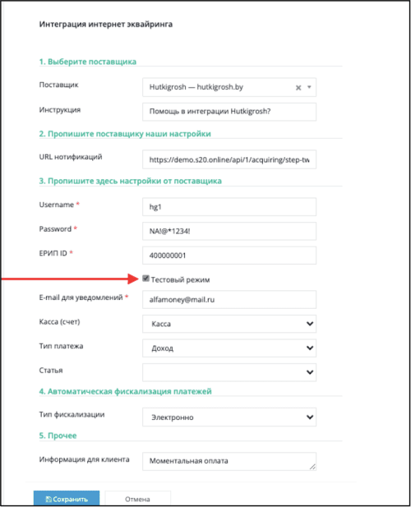Open the Статья dropdown

tap(229, 372)
